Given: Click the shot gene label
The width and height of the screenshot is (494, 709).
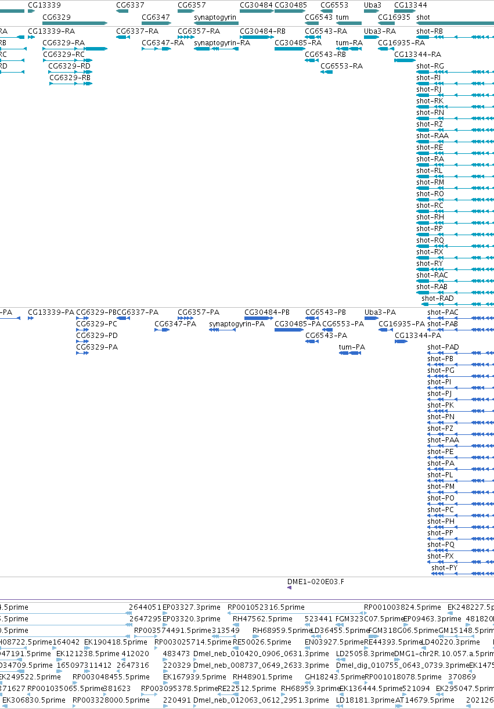Looking at the screenshot, I should click(x=423, y=17).
